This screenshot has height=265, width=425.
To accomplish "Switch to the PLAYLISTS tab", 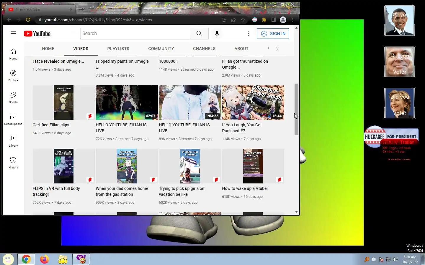I will point(118,49).
